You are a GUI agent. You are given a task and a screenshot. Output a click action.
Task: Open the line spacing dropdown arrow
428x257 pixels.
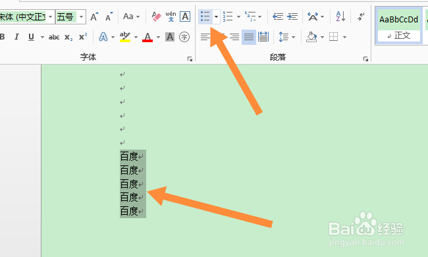tap(294, 37)
